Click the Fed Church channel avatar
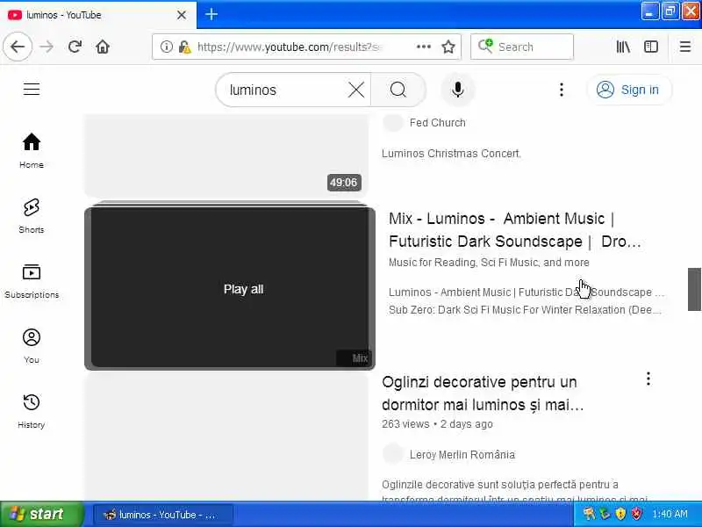 (x=392, y=123)
